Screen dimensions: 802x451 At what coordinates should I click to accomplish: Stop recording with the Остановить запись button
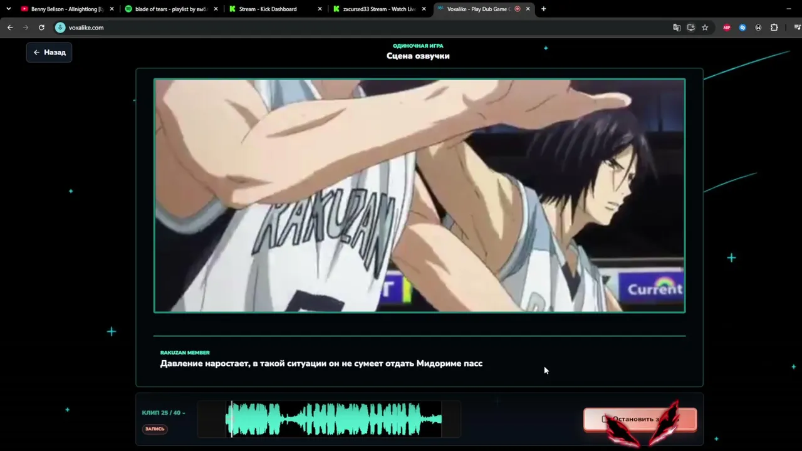tap(640, 419)
